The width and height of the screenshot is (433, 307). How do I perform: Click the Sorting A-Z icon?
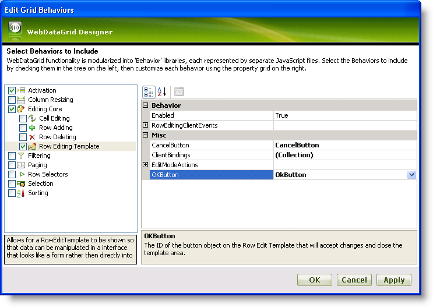[x=21, y=193]
